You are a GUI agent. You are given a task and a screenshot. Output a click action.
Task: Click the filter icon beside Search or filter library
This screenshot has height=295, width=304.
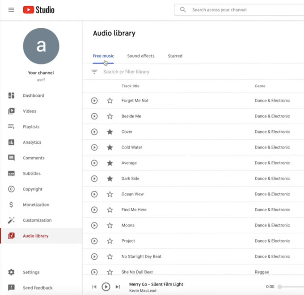[94, 72]
